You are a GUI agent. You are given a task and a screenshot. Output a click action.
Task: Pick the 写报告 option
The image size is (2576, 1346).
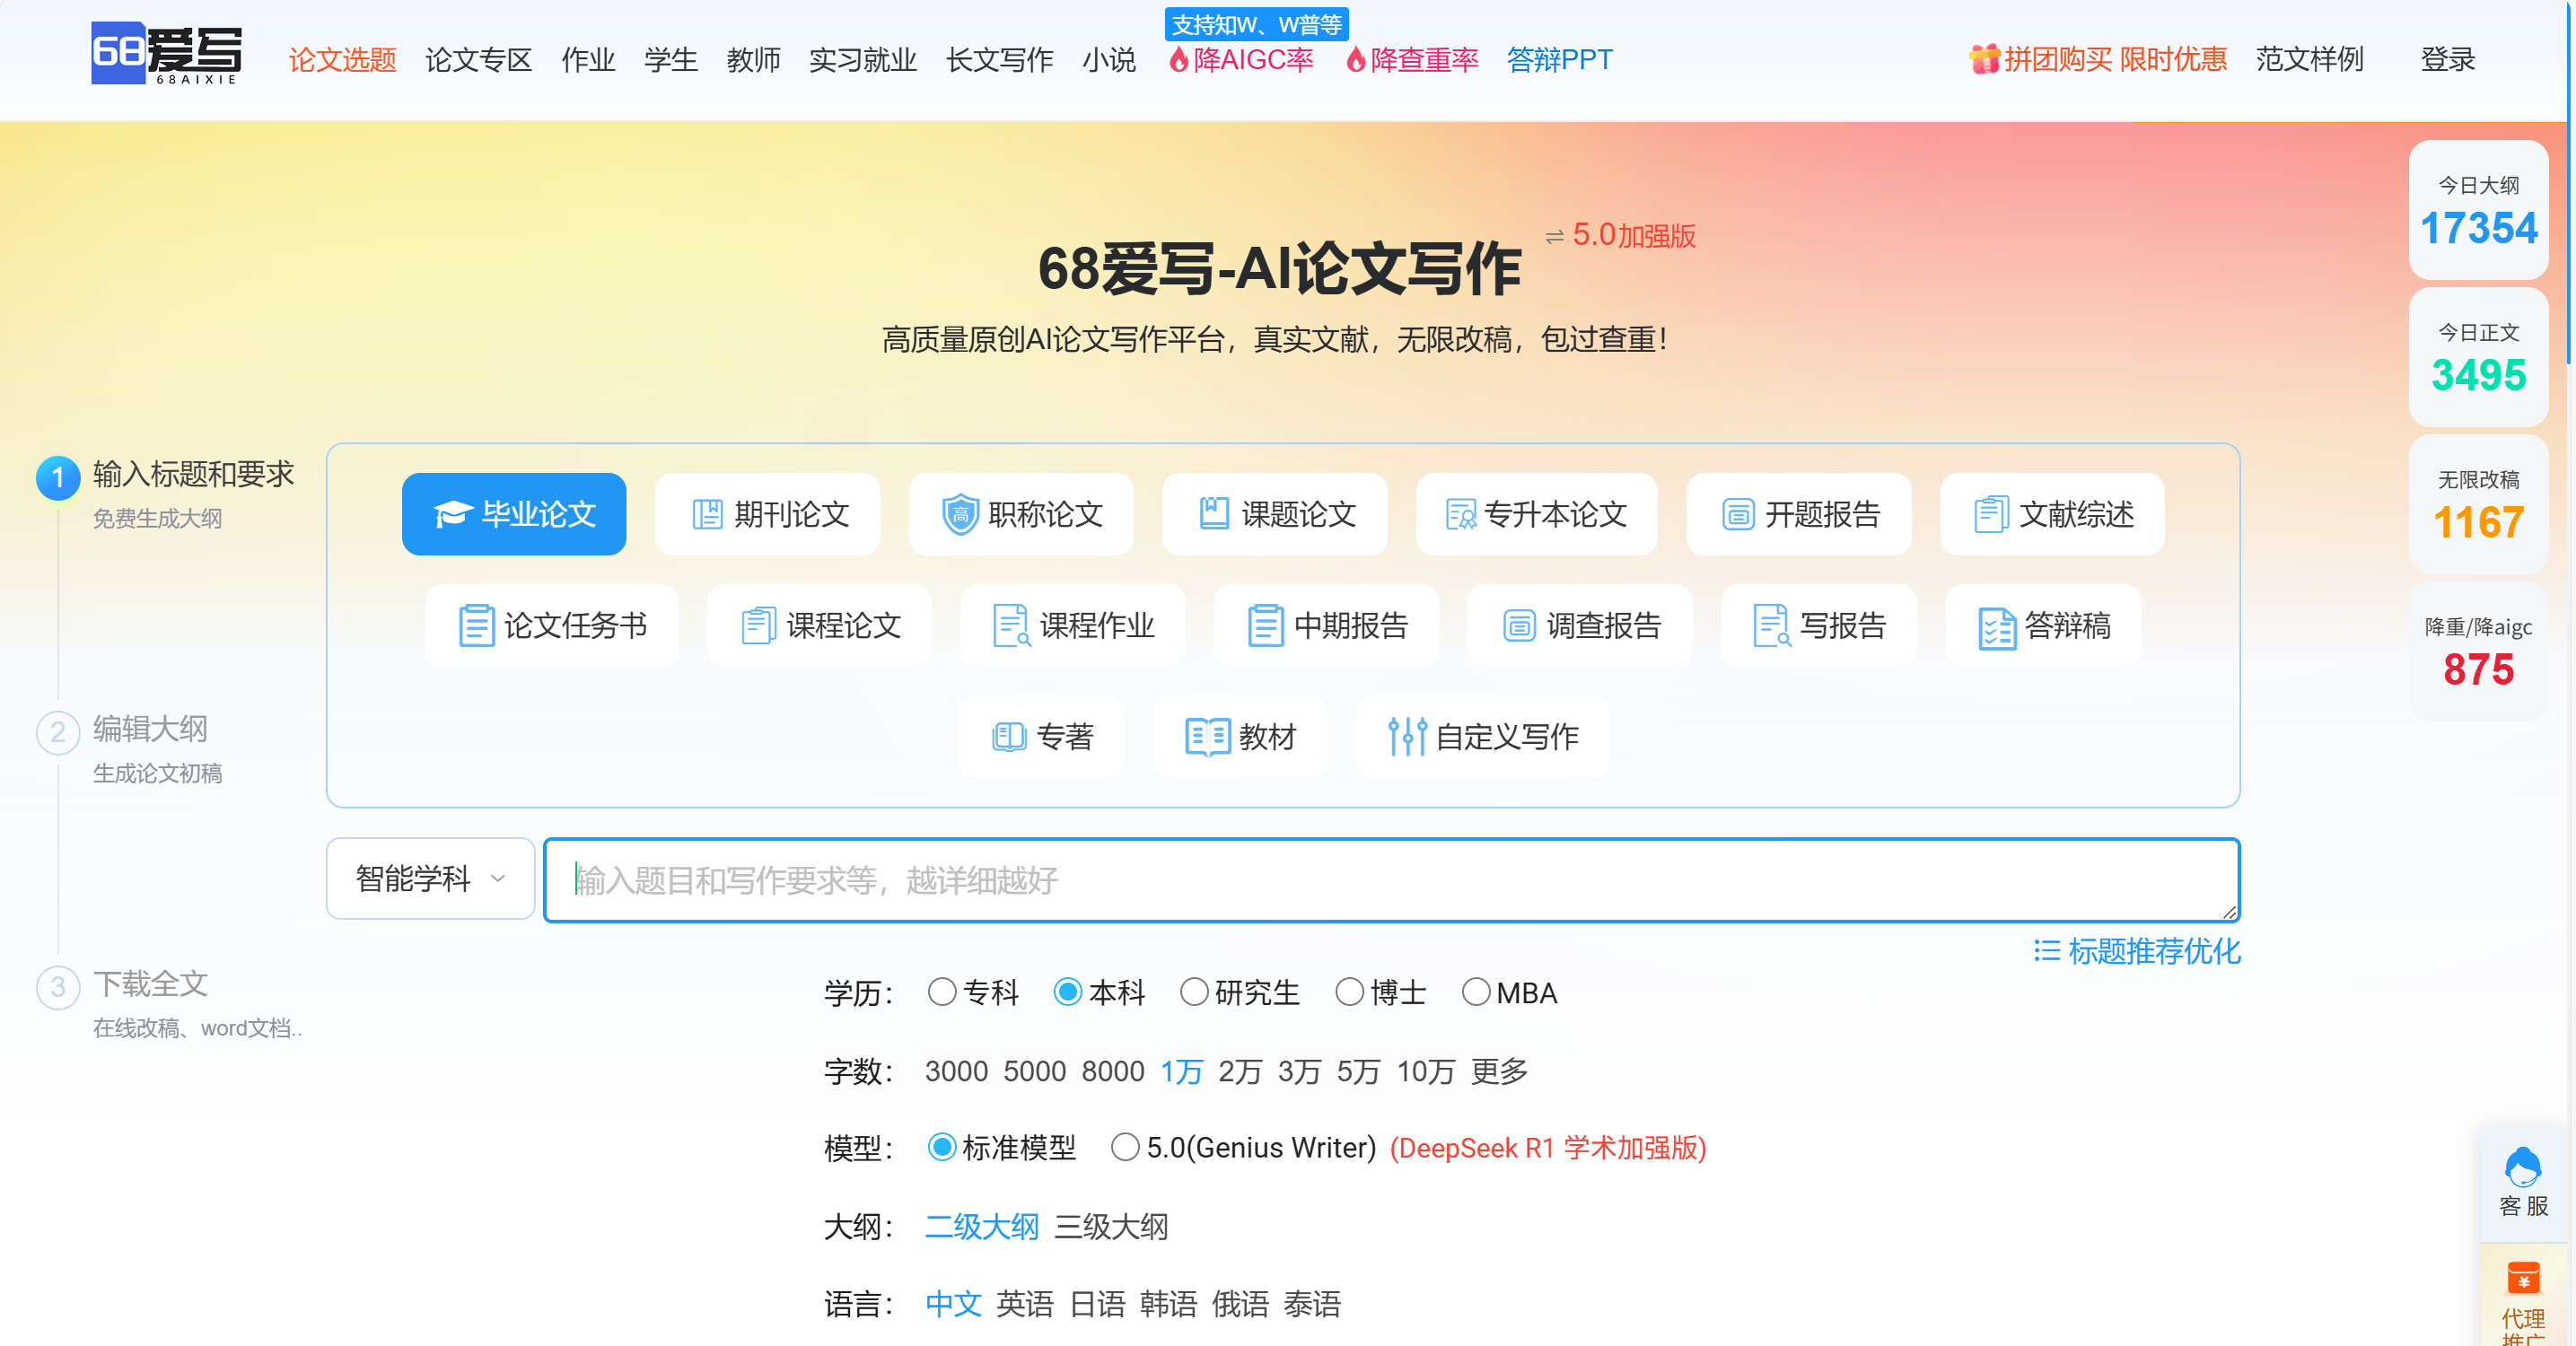tap(1819, 626)
